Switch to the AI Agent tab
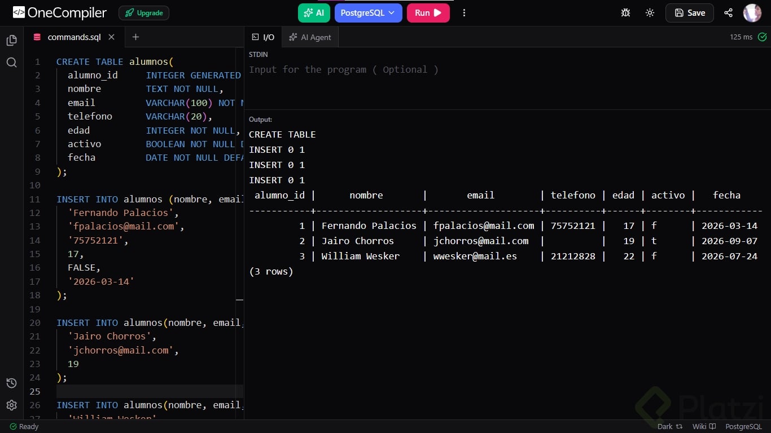The height and width of the screenshot is (433, 771). [x=310, y=37]
